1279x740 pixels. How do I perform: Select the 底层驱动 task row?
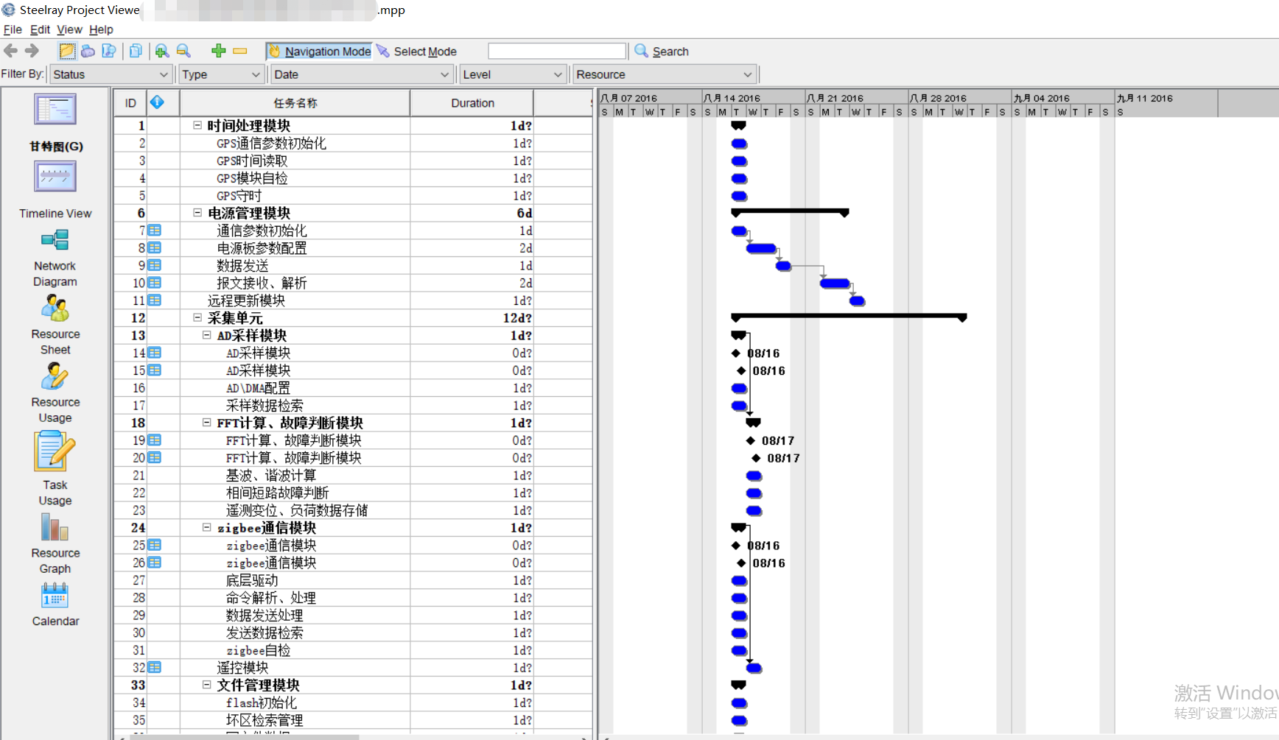point(353,580)
